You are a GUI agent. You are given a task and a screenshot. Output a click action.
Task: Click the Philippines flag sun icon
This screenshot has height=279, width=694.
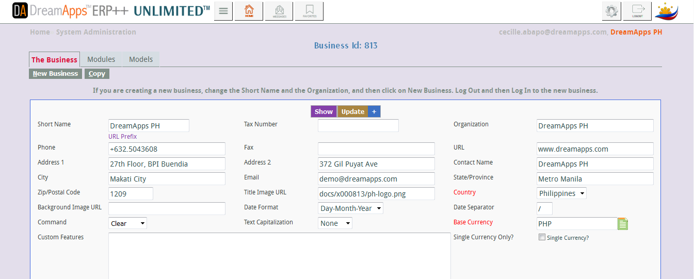pos(667,11)
